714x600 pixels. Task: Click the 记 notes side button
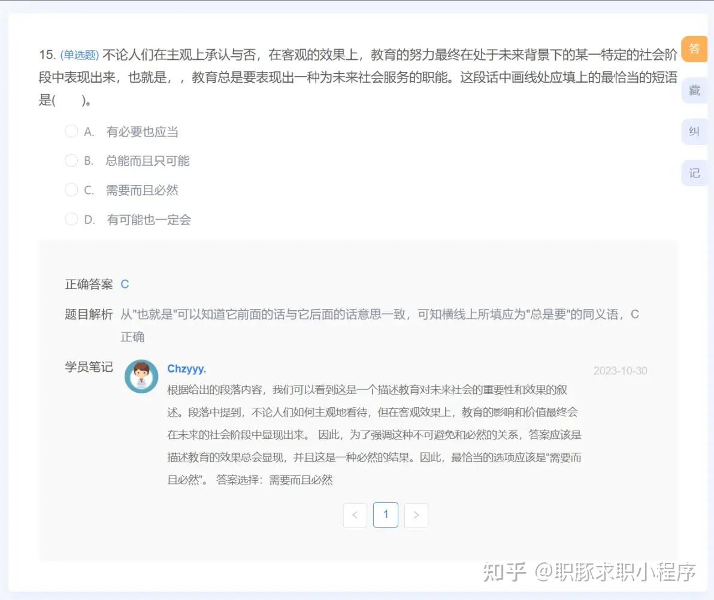694,173
